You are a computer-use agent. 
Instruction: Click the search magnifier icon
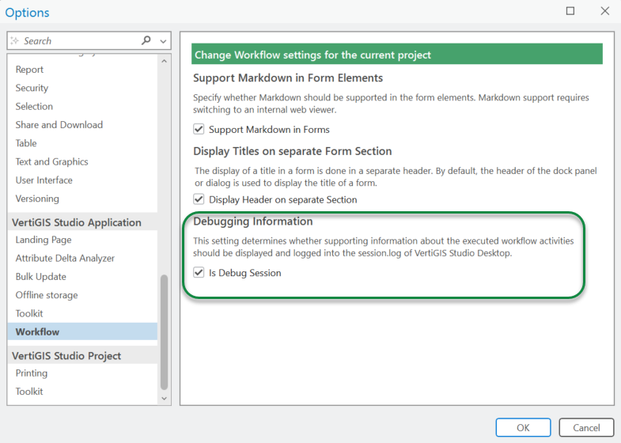pos(146,40)
